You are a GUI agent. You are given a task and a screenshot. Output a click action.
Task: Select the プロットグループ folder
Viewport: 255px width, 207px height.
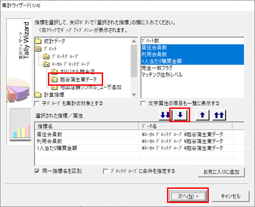[x=61, y=56]
